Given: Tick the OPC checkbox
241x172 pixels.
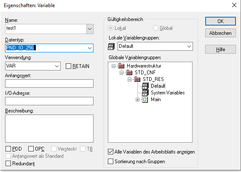Looking at the screenshot, I should (x=31, y=149).
